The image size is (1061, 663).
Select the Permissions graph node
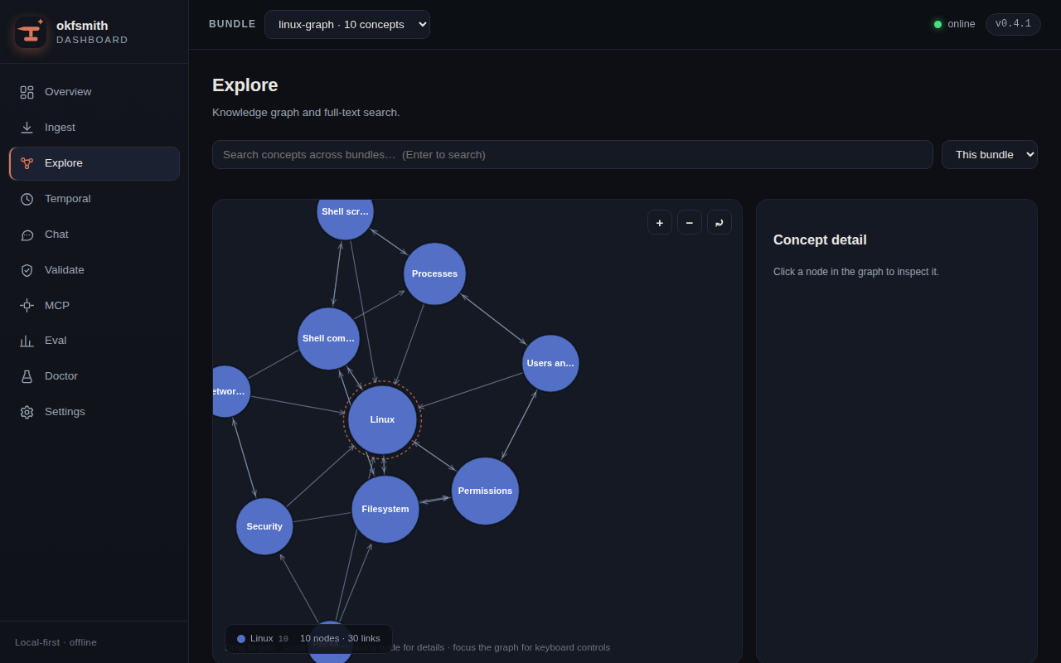point(485,491)
